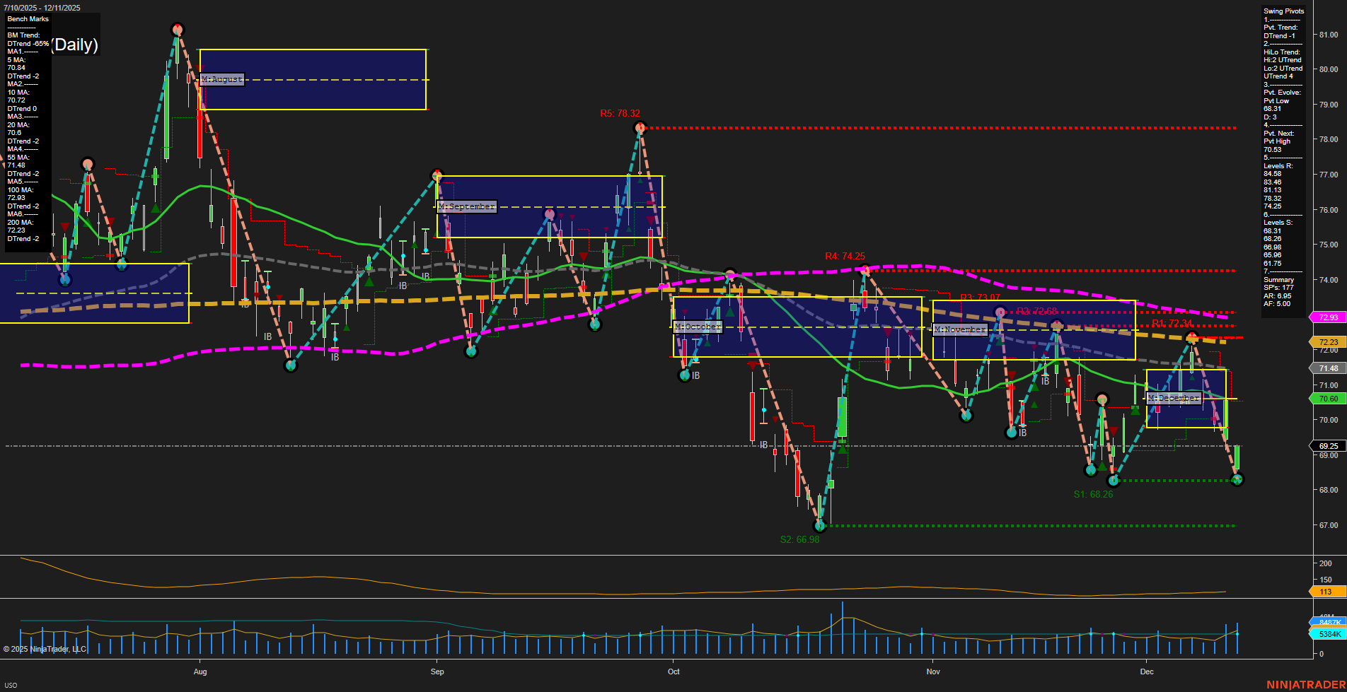
Task: Select the M:September month range label
Action: click(x=467, y=206)
